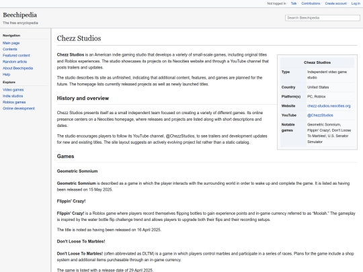Click the Log in link
The height and width of the screenshot is (272, 363).
tap(356, 3)
